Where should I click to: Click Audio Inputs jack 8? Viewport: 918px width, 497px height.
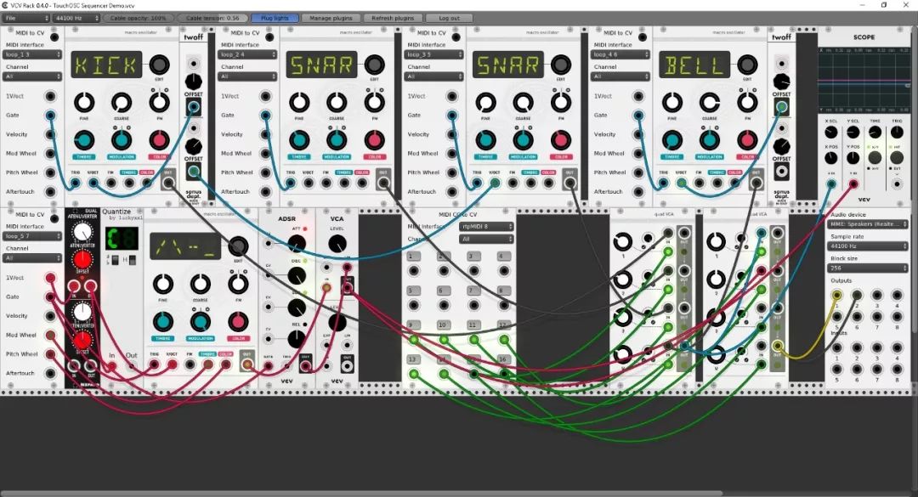point(897,370)
